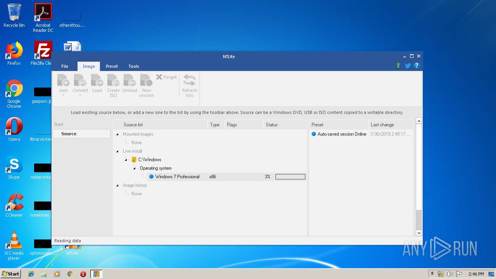Click the Source list column header
Viewport: 496px width, 279px height.
click(x=160, y=125)
